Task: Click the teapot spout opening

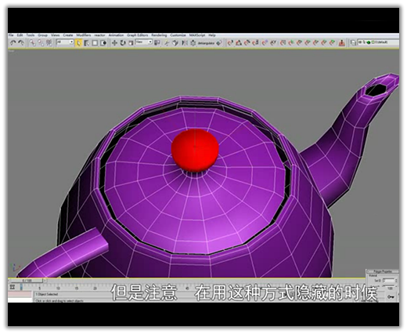Action: 376,89
